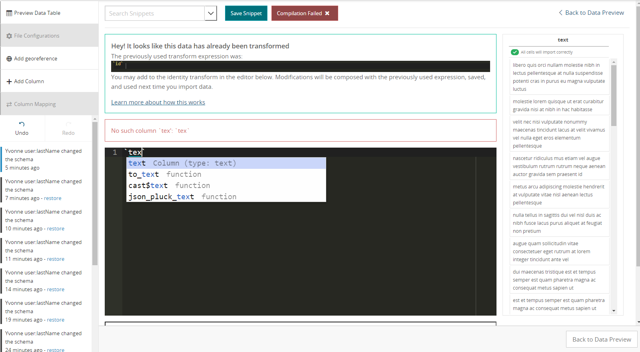This screenshot has height=352, width=640.
Task: Click the green checkmark import status icon
Action: (515, 52)
